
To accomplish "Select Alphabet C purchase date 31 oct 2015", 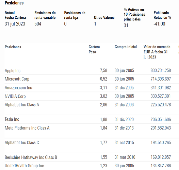I will [x=124, y=142].
